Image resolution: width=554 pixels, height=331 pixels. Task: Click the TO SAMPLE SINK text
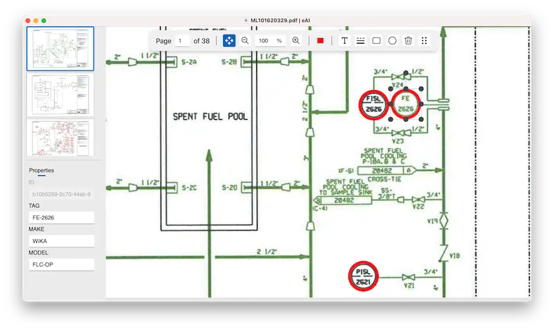346,193
